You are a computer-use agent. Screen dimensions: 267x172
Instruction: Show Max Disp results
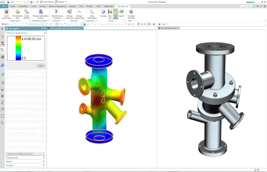click(x=110, y=13)
